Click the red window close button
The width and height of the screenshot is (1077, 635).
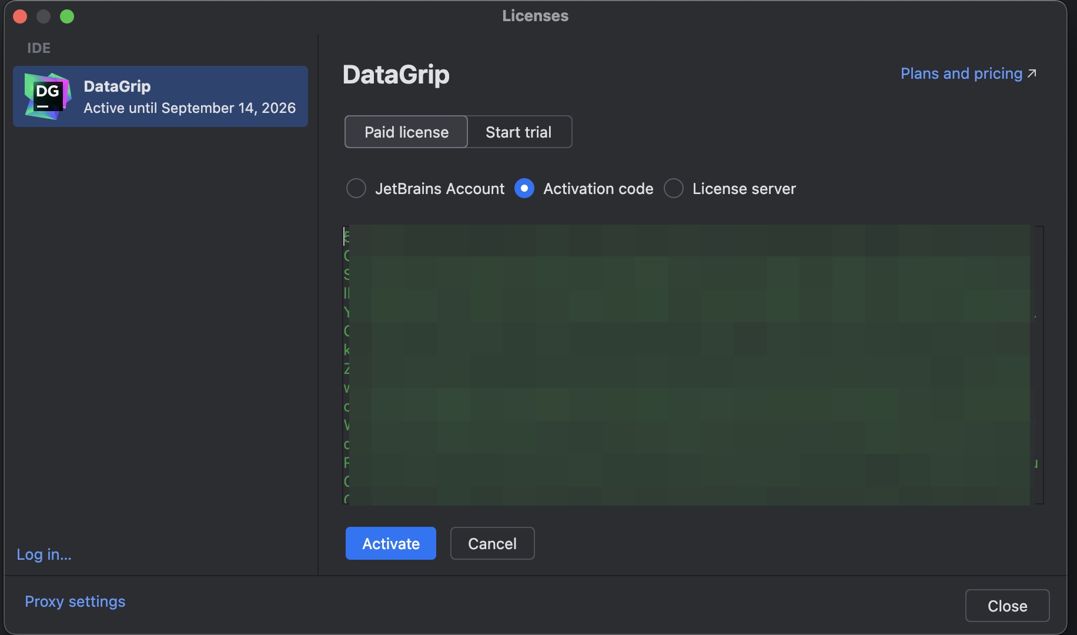[x=20, y=16]
